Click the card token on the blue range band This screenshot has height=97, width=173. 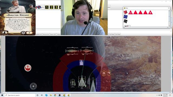click(81, 63)
